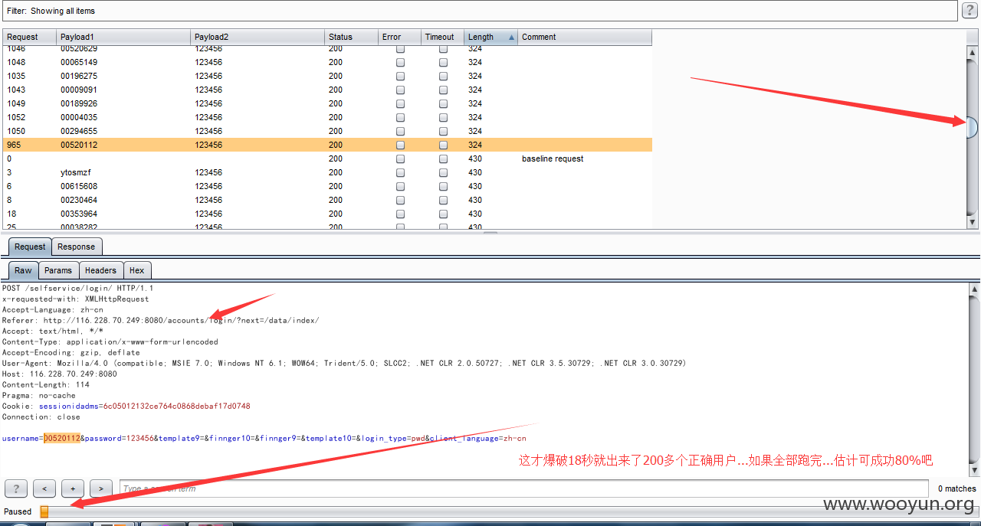The image size is (981, 526).
Task: Open the help icon beside the filter bar
Action: point(970,10)
